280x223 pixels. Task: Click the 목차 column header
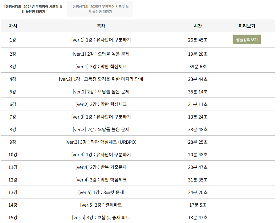point(101,26)
